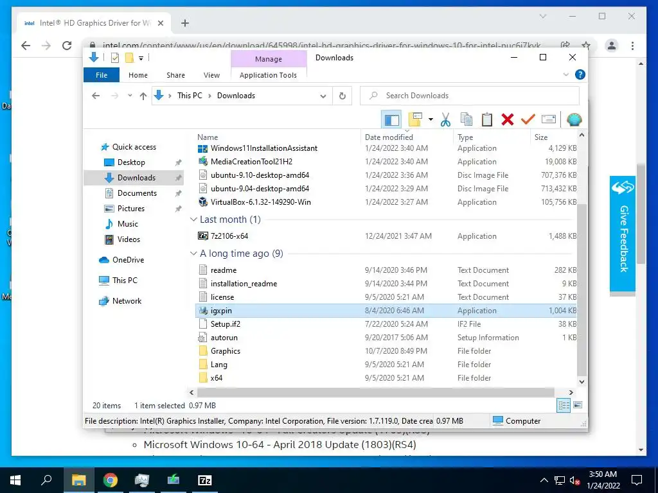
Task: Select OneDrive in navigation pane
Action: [128, 260]
